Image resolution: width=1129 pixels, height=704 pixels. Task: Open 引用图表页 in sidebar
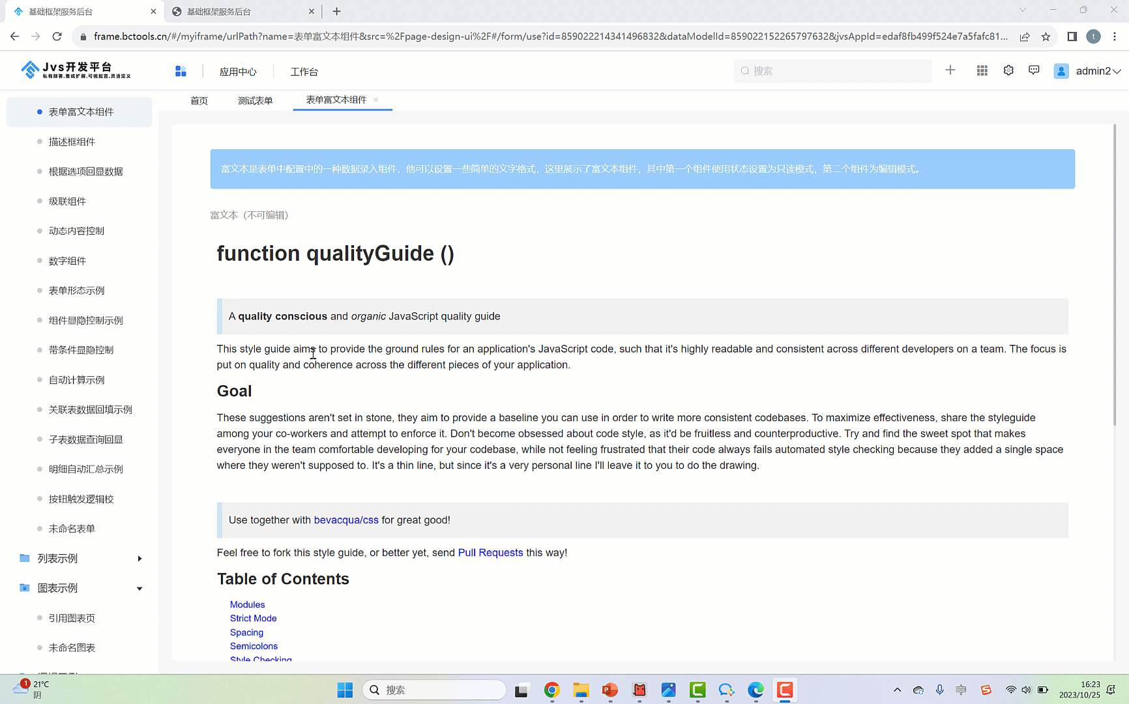(x=72, y=618)
